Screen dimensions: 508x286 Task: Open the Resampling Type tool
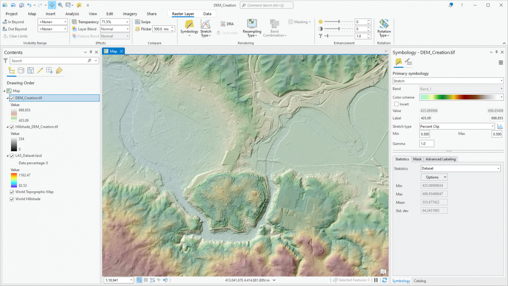(x=252, y=27)
